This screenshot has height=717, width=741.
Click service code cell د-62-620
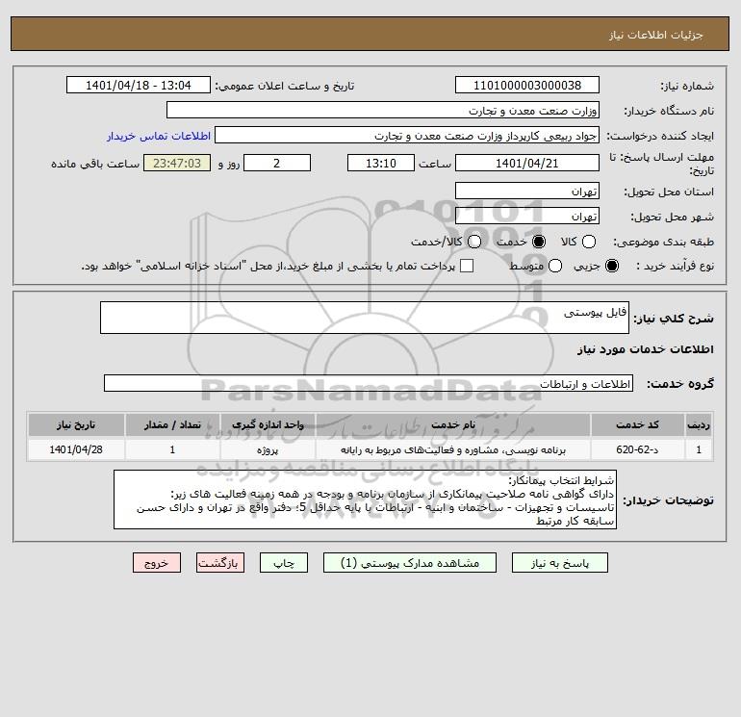click(637, 449)
